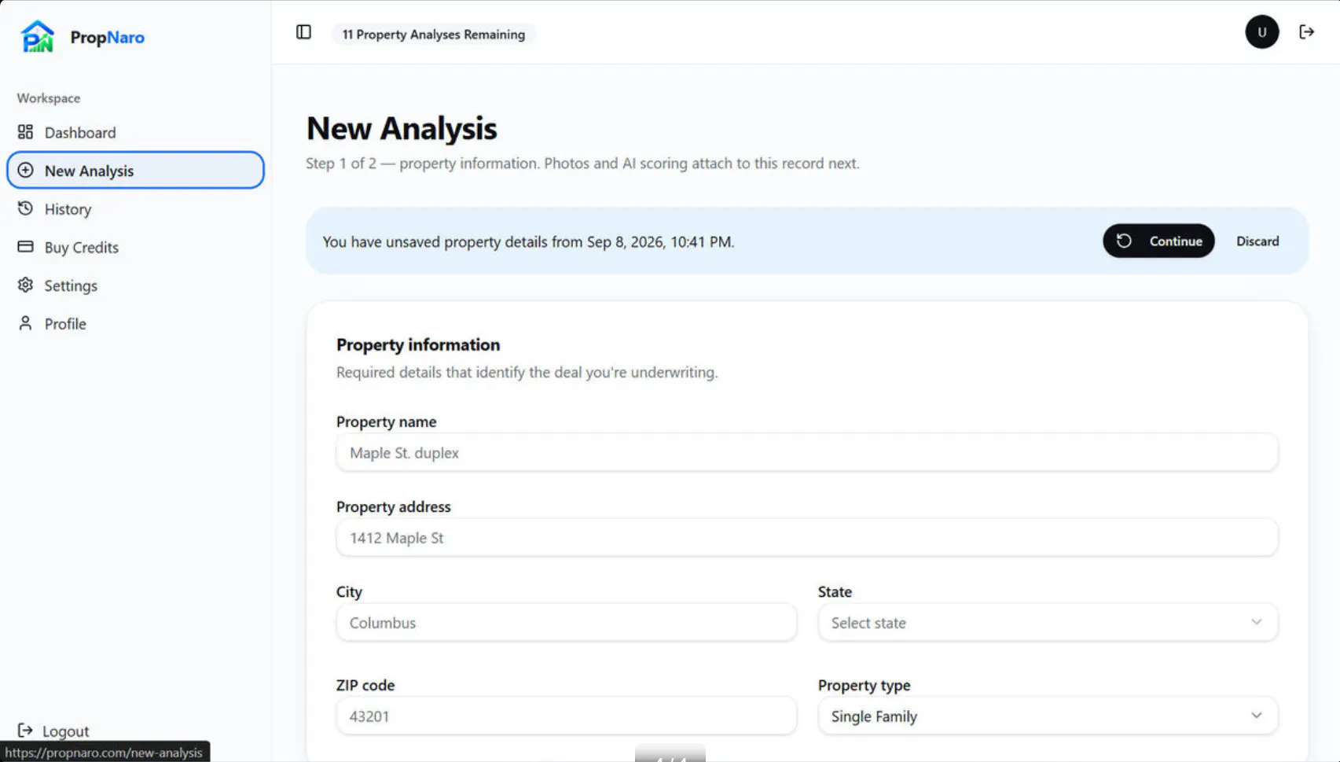Click the Workspace sidebar label

point(49,98)
